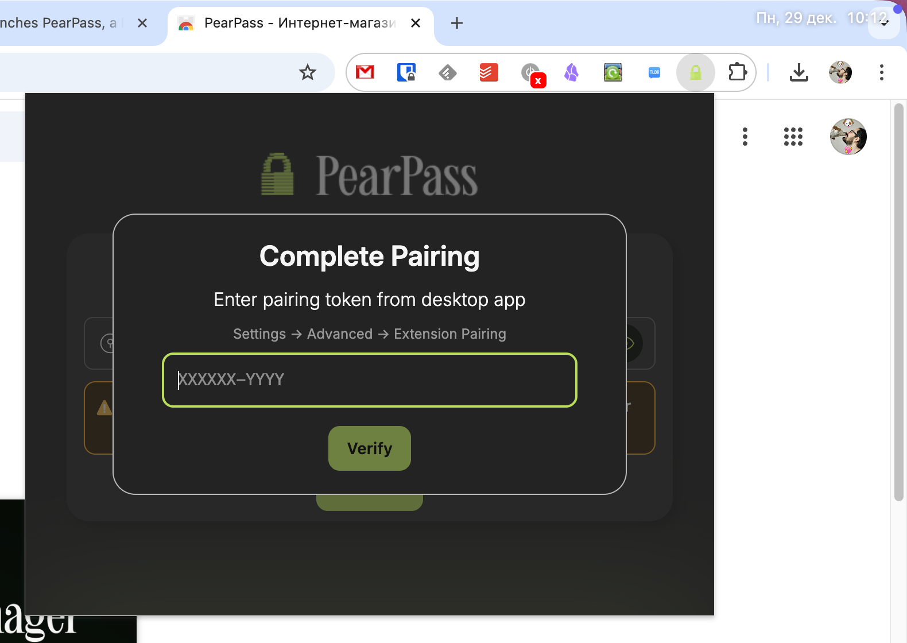Open the Google apps grid launcher
This screenshot has height=643, width=907.
(793, 137)
